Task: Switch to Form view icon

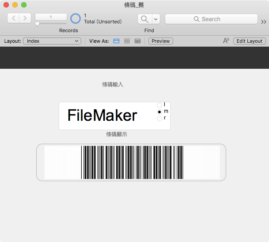Action: 116,41
